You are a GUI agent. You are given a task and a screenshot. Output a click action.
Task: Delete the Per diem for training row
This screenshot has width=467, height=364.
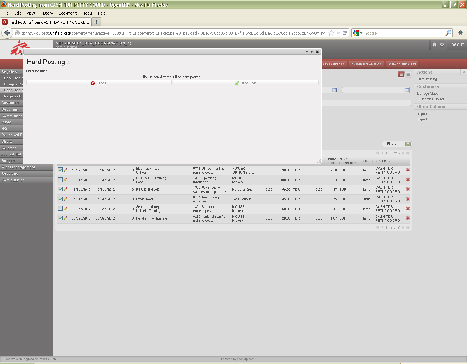pos(408,218)
